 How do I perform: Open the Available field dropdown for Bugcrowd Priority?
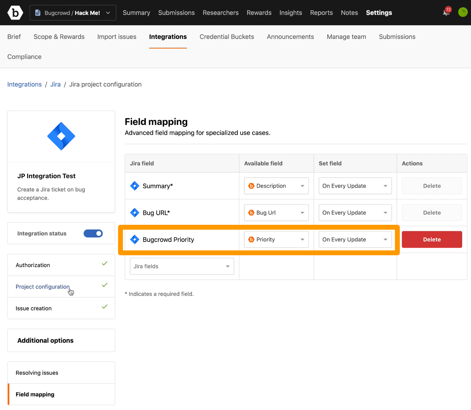(276, 239)
